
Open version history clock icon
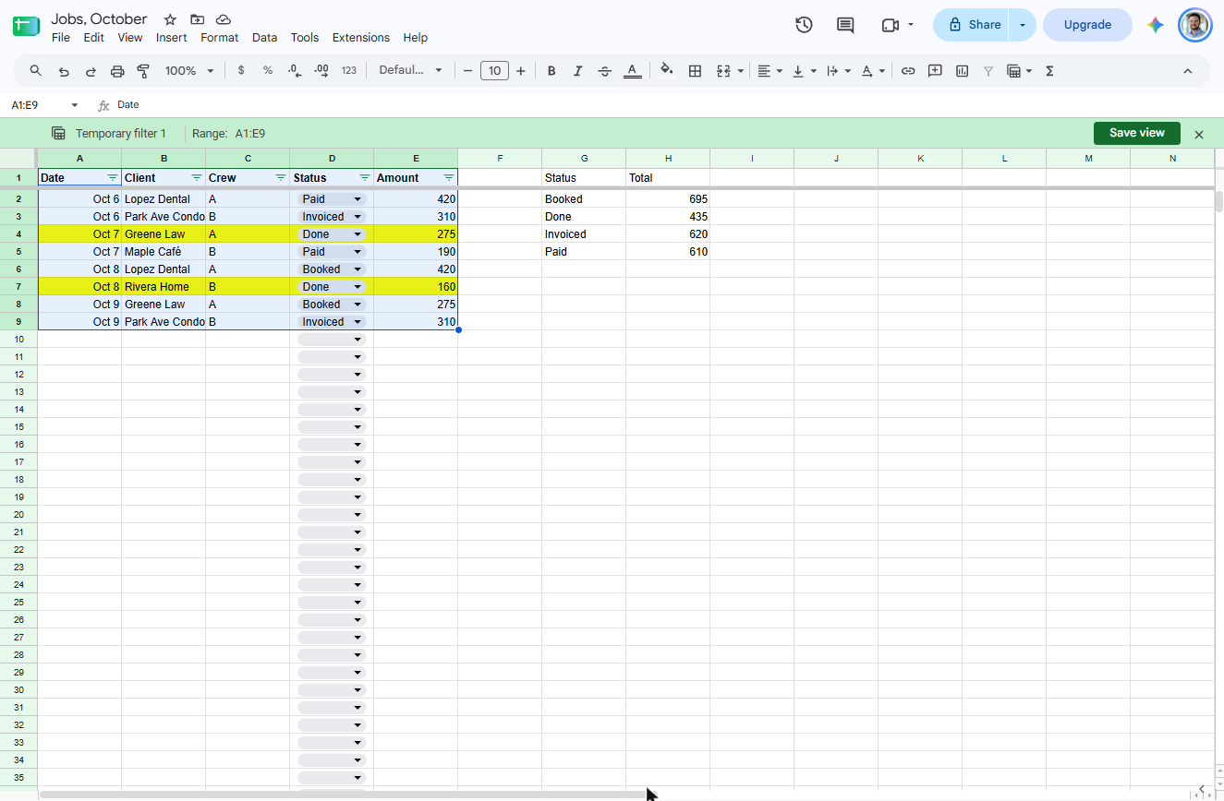804,25
